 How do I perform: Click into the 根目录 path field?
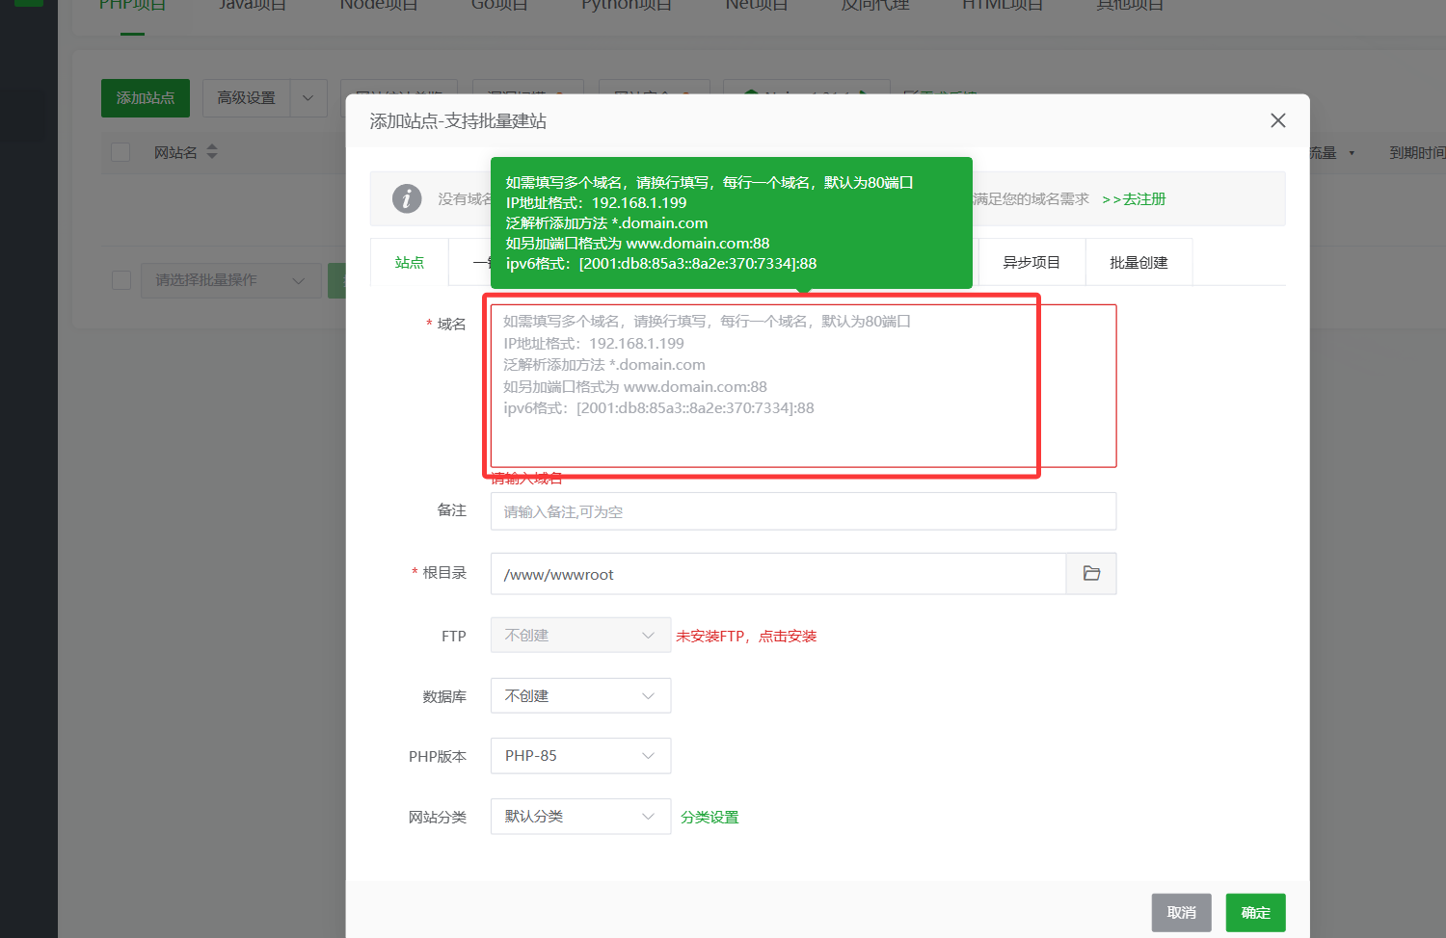coord(778,574)
